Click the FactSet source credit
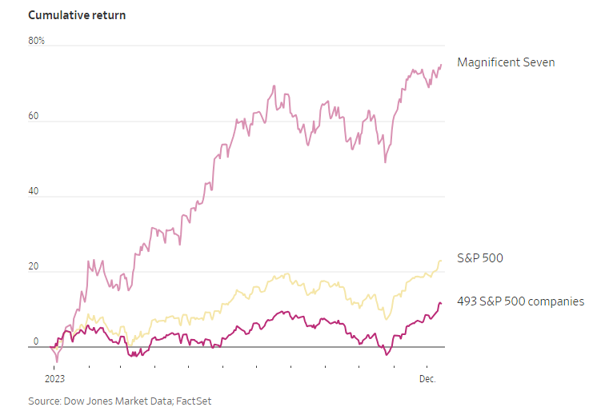This screenshot has width=601, height=415. click(x=194, y=401)
